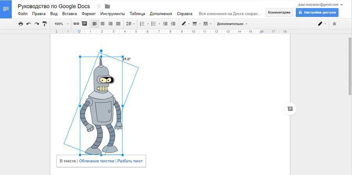Click the left-middle resize handle of image
This screenshot has width=352, height=175.
[x=80, y=105]
